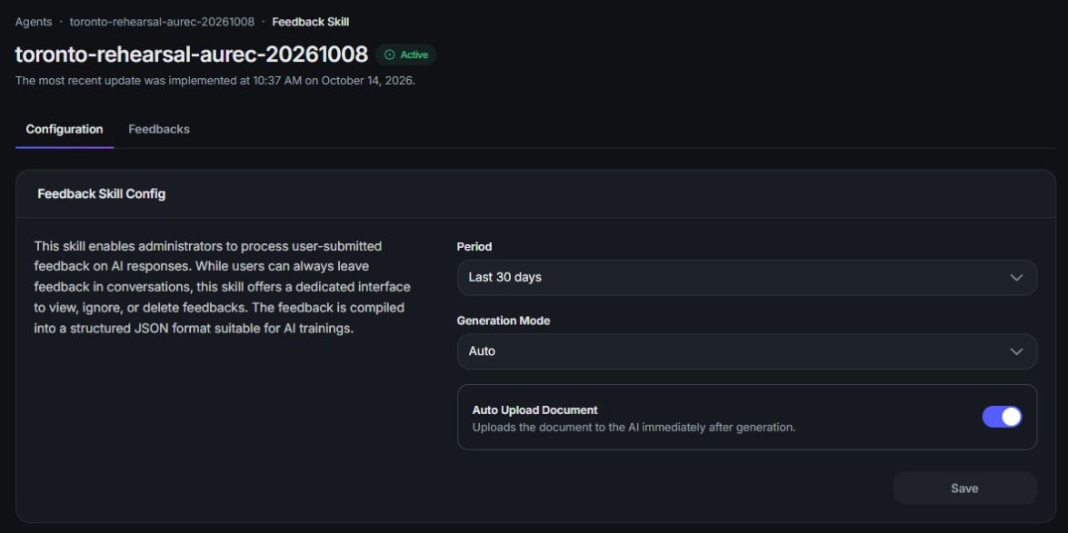
Task: Click the Active status badge
Action: coord(406,55)
